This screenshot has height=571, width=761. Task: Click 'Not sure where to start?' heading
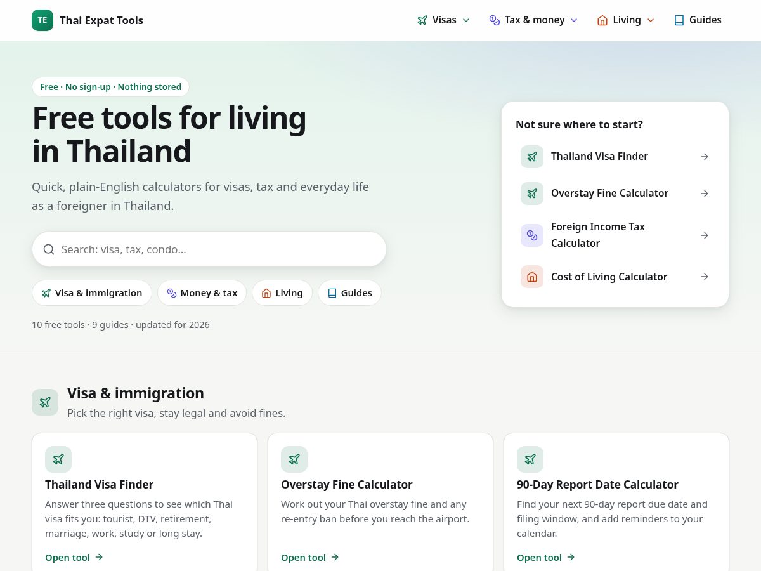click(x=580, y=124)
